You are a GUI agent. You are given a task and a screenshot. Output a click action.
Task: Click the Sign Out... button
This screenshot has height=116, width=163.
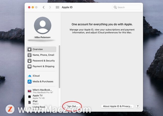point(72,106)
